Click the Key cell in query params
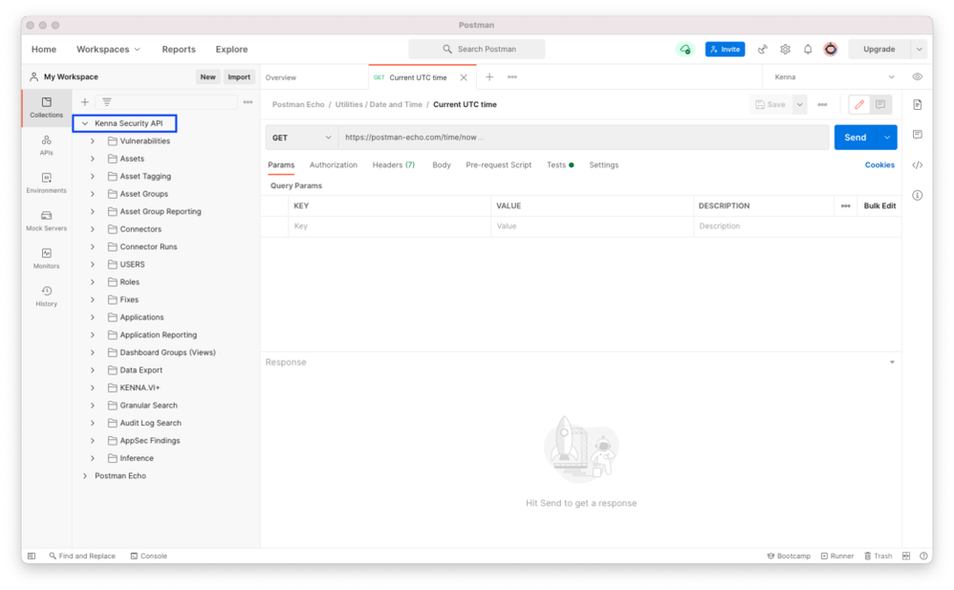 coord(390,226)
